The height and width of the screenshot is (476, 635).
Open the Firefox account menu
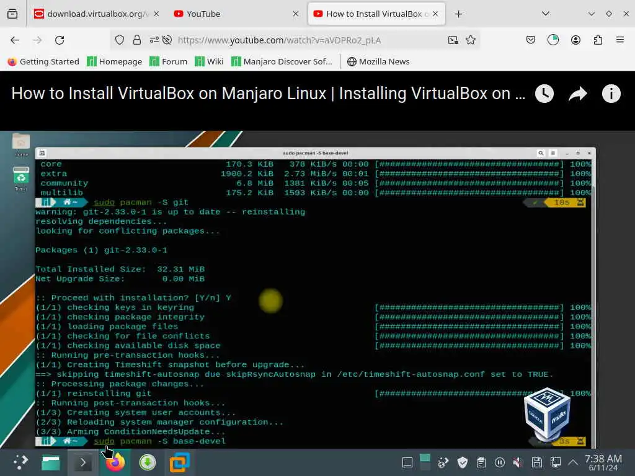click(575, 40)
